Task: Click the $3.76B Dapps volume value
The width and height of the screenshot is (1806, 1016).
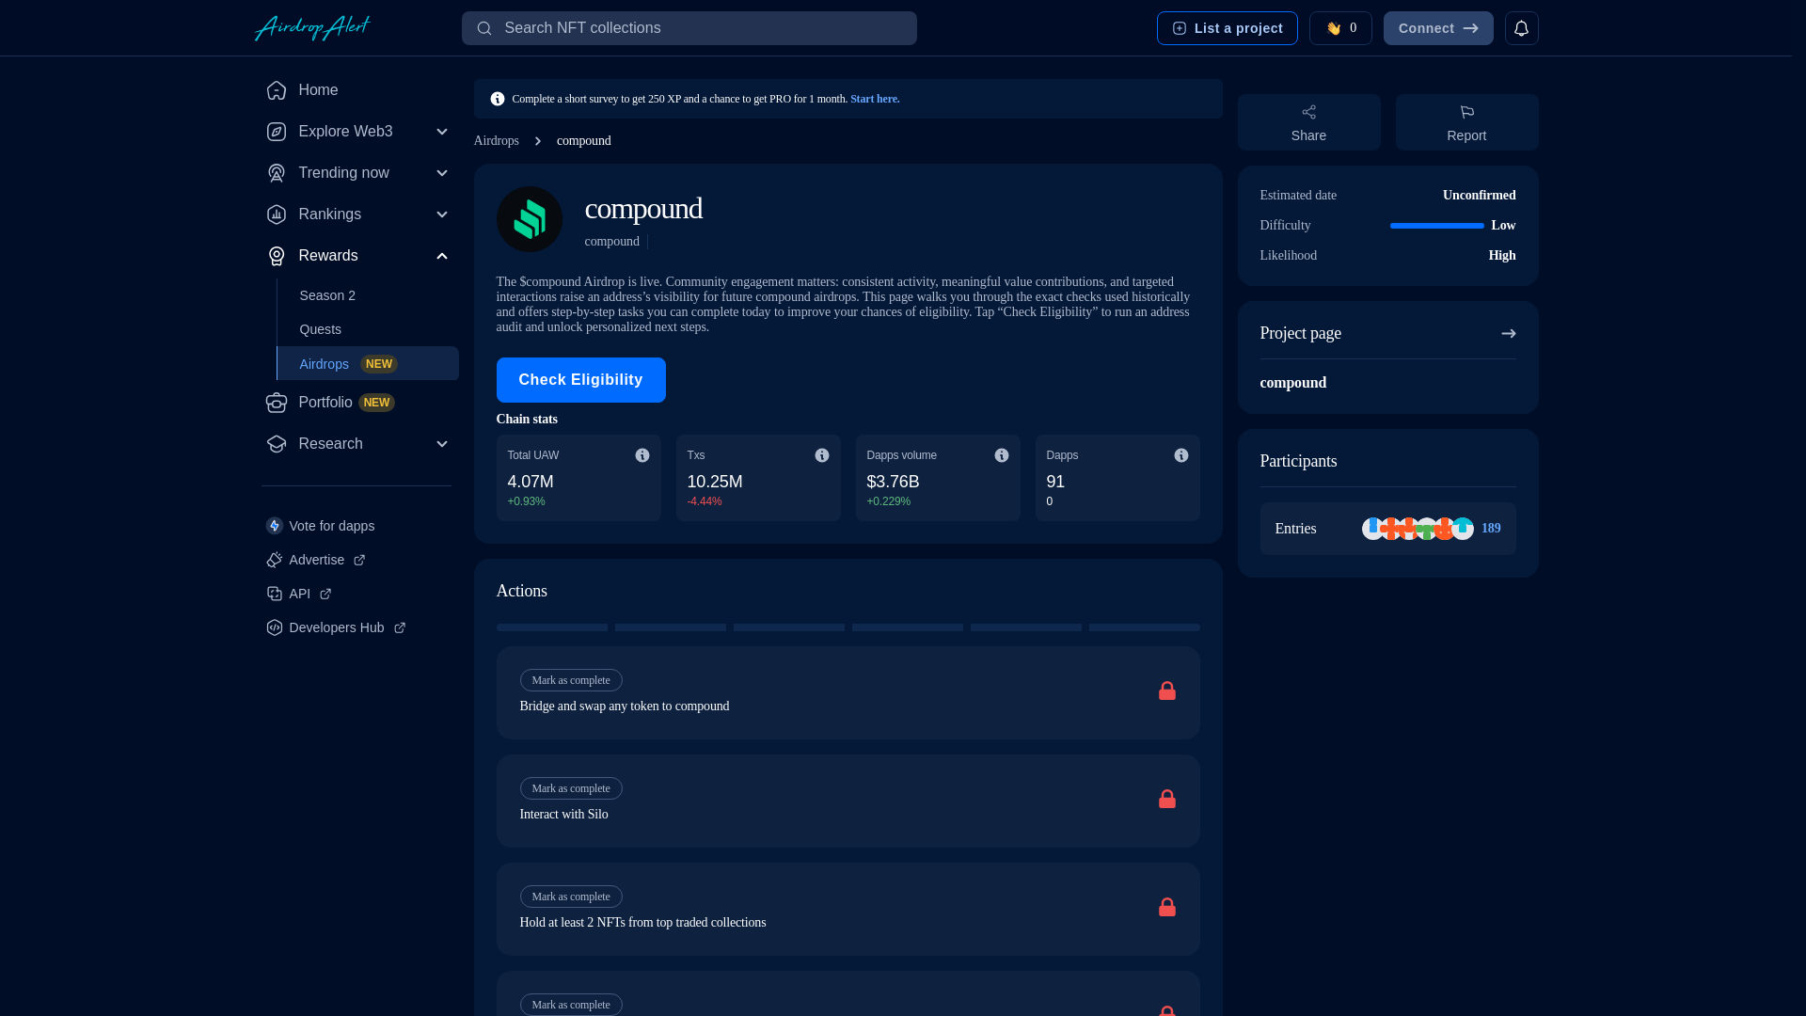Action: coord(894,482)
